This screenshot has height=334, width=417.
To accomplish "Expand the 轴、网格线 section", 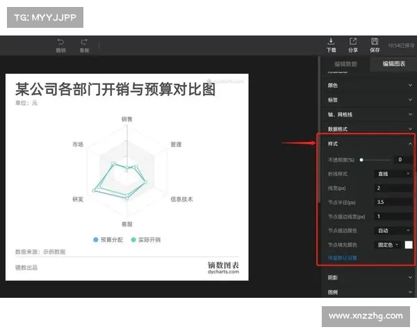I will tap(370, 115).
